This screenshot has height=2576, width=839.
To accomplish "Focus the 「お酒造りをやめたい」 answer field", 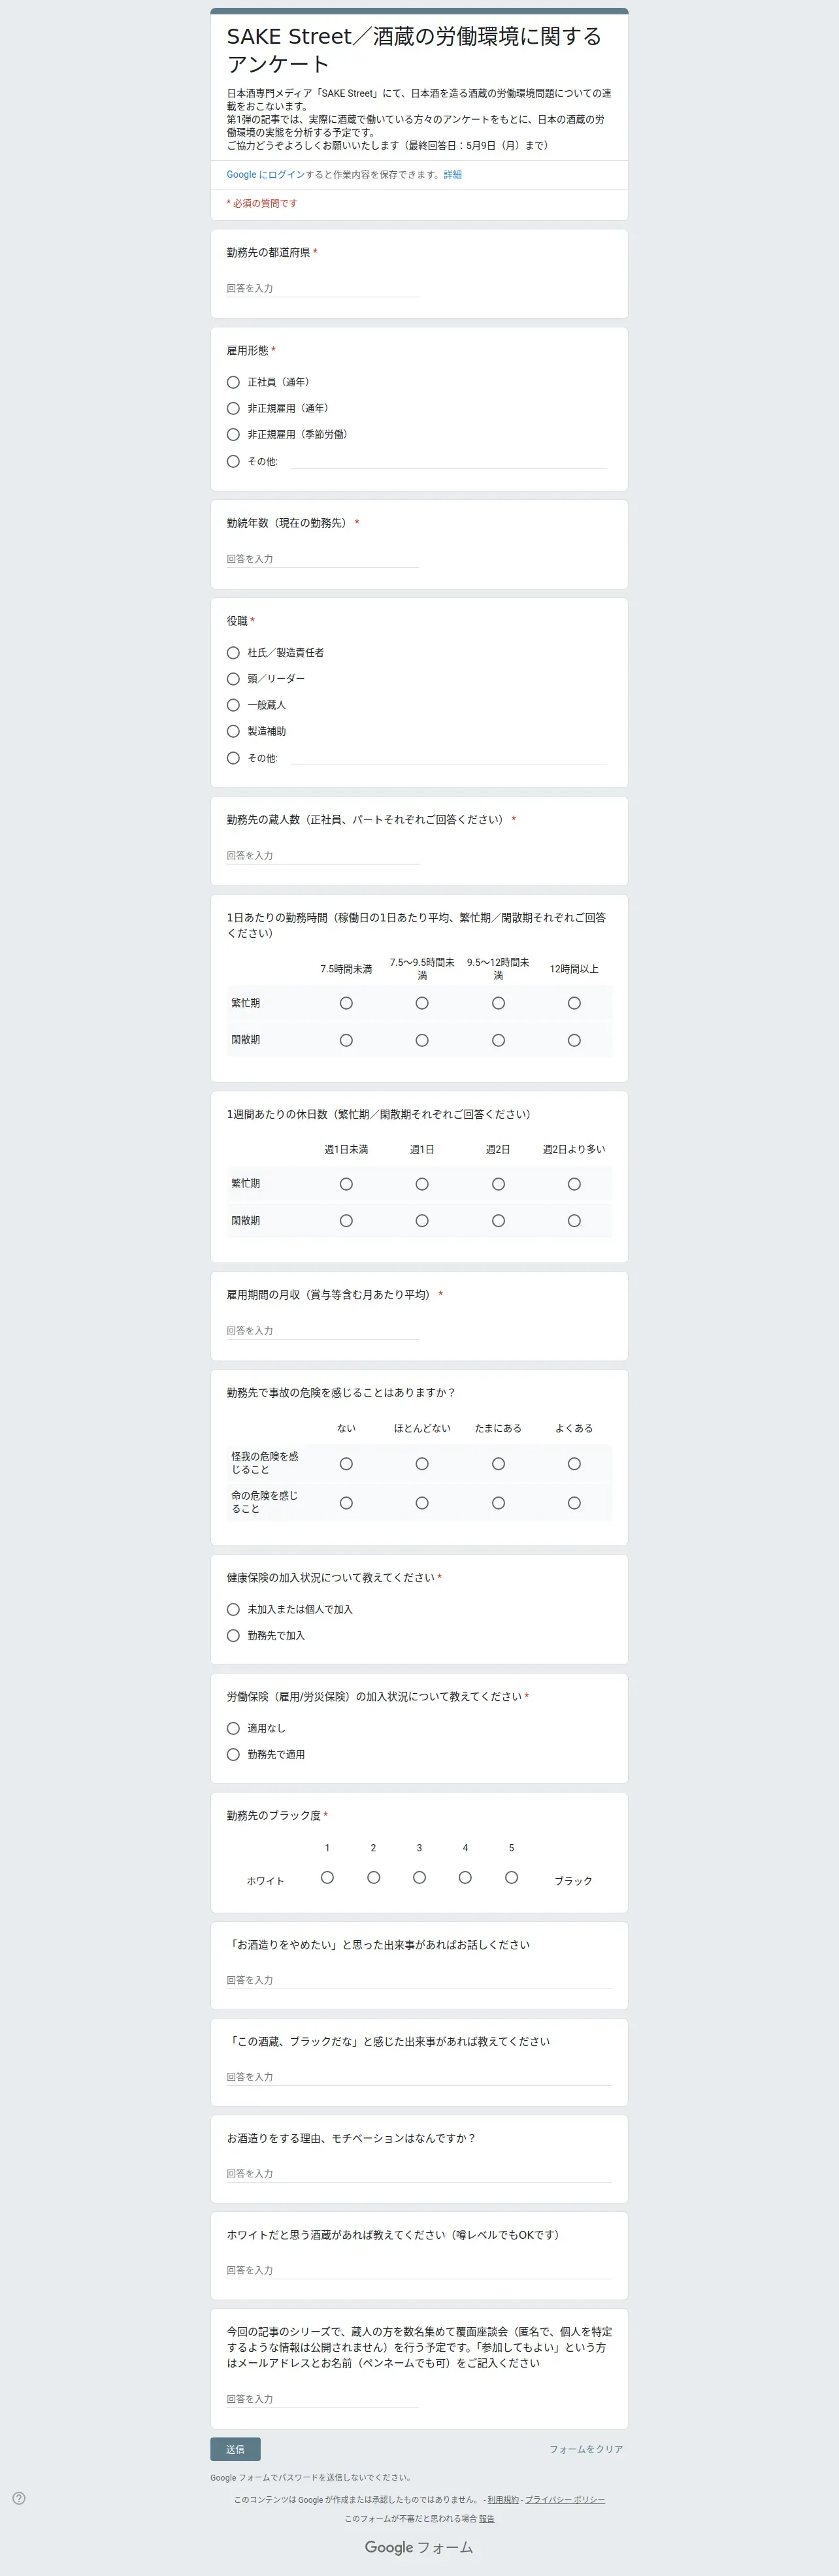I will coord(419,1979).
